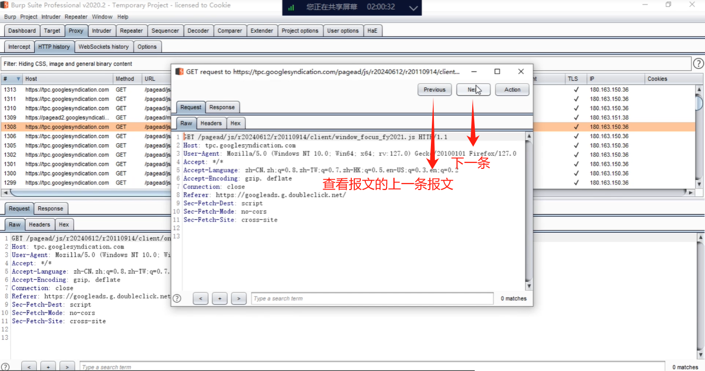Expand the screen sharing bar chevron
The image size is (705, 371).
point(413,8)
